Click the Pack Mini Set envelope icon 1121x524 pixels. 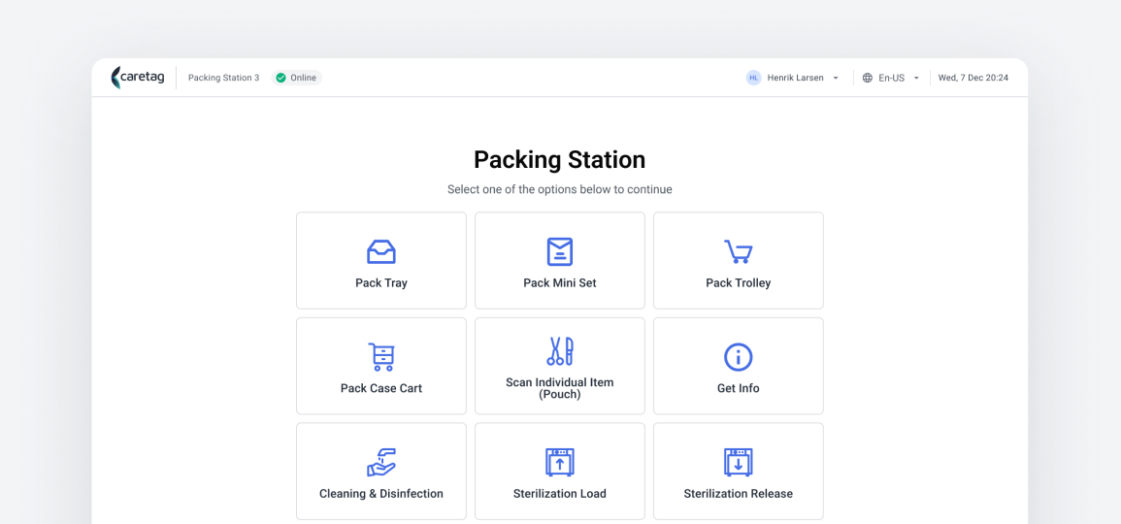click(560, 251)
